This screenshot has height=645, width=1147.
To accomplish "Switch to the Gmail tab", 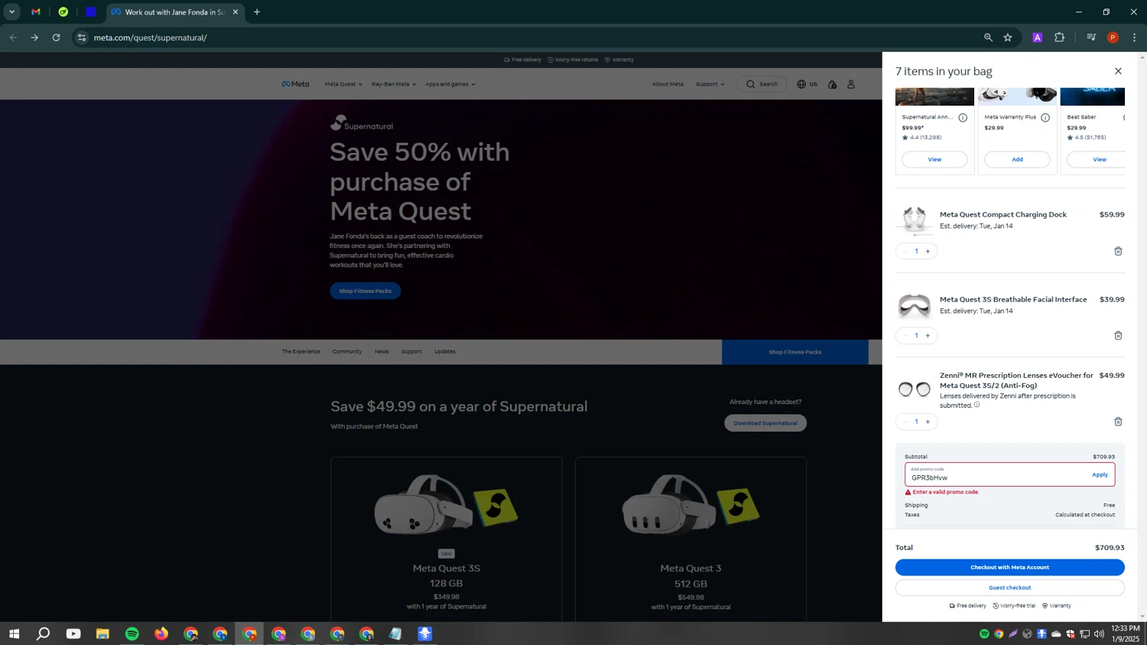I will [36, 12].
